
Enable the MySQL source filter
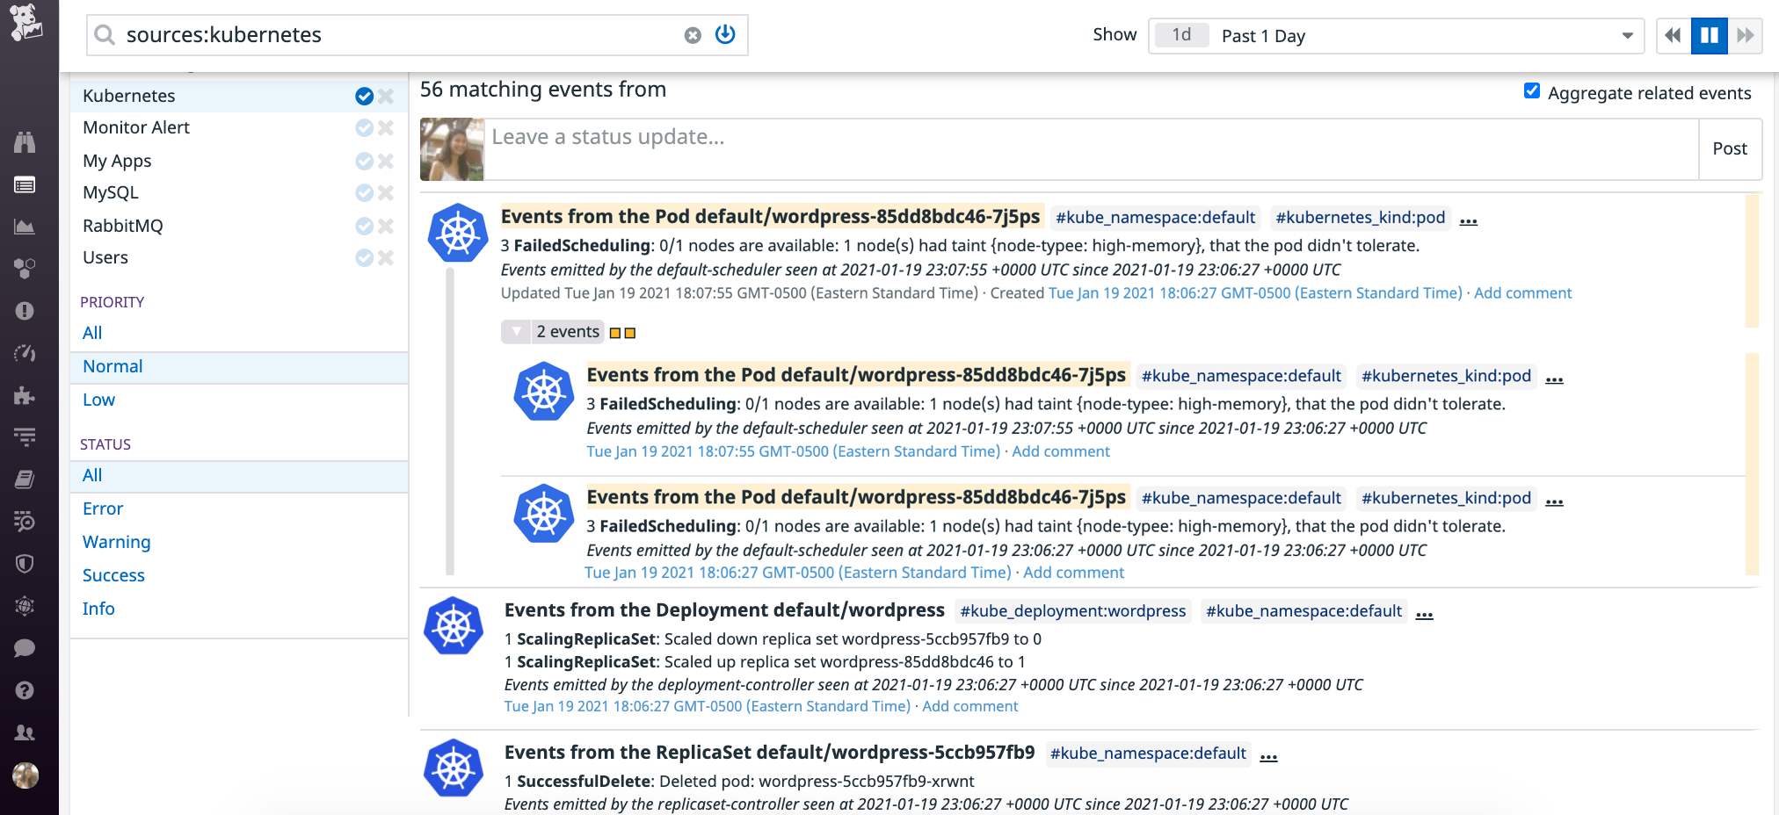coord(364,192)
